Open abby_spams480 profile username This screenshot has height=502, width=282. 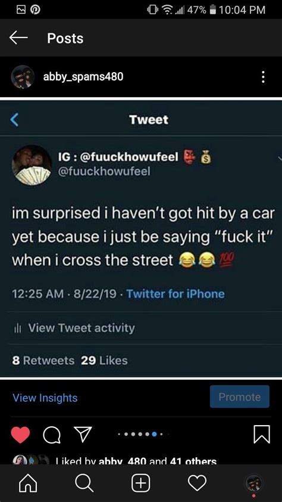[83, 77]
